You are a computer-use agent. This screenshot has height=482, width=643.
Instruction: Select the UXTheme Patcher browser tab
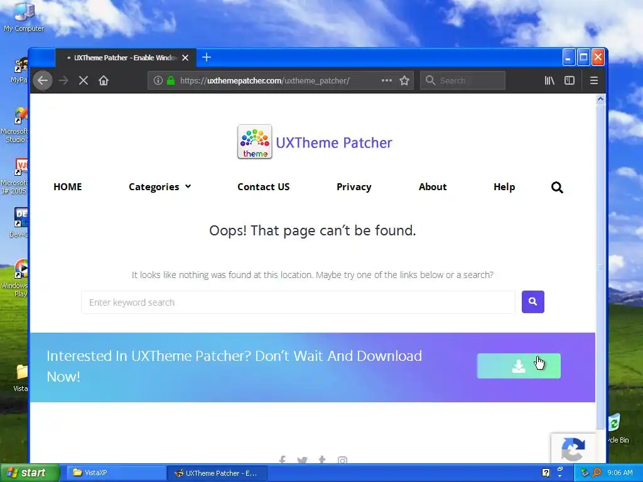(125, 58)
